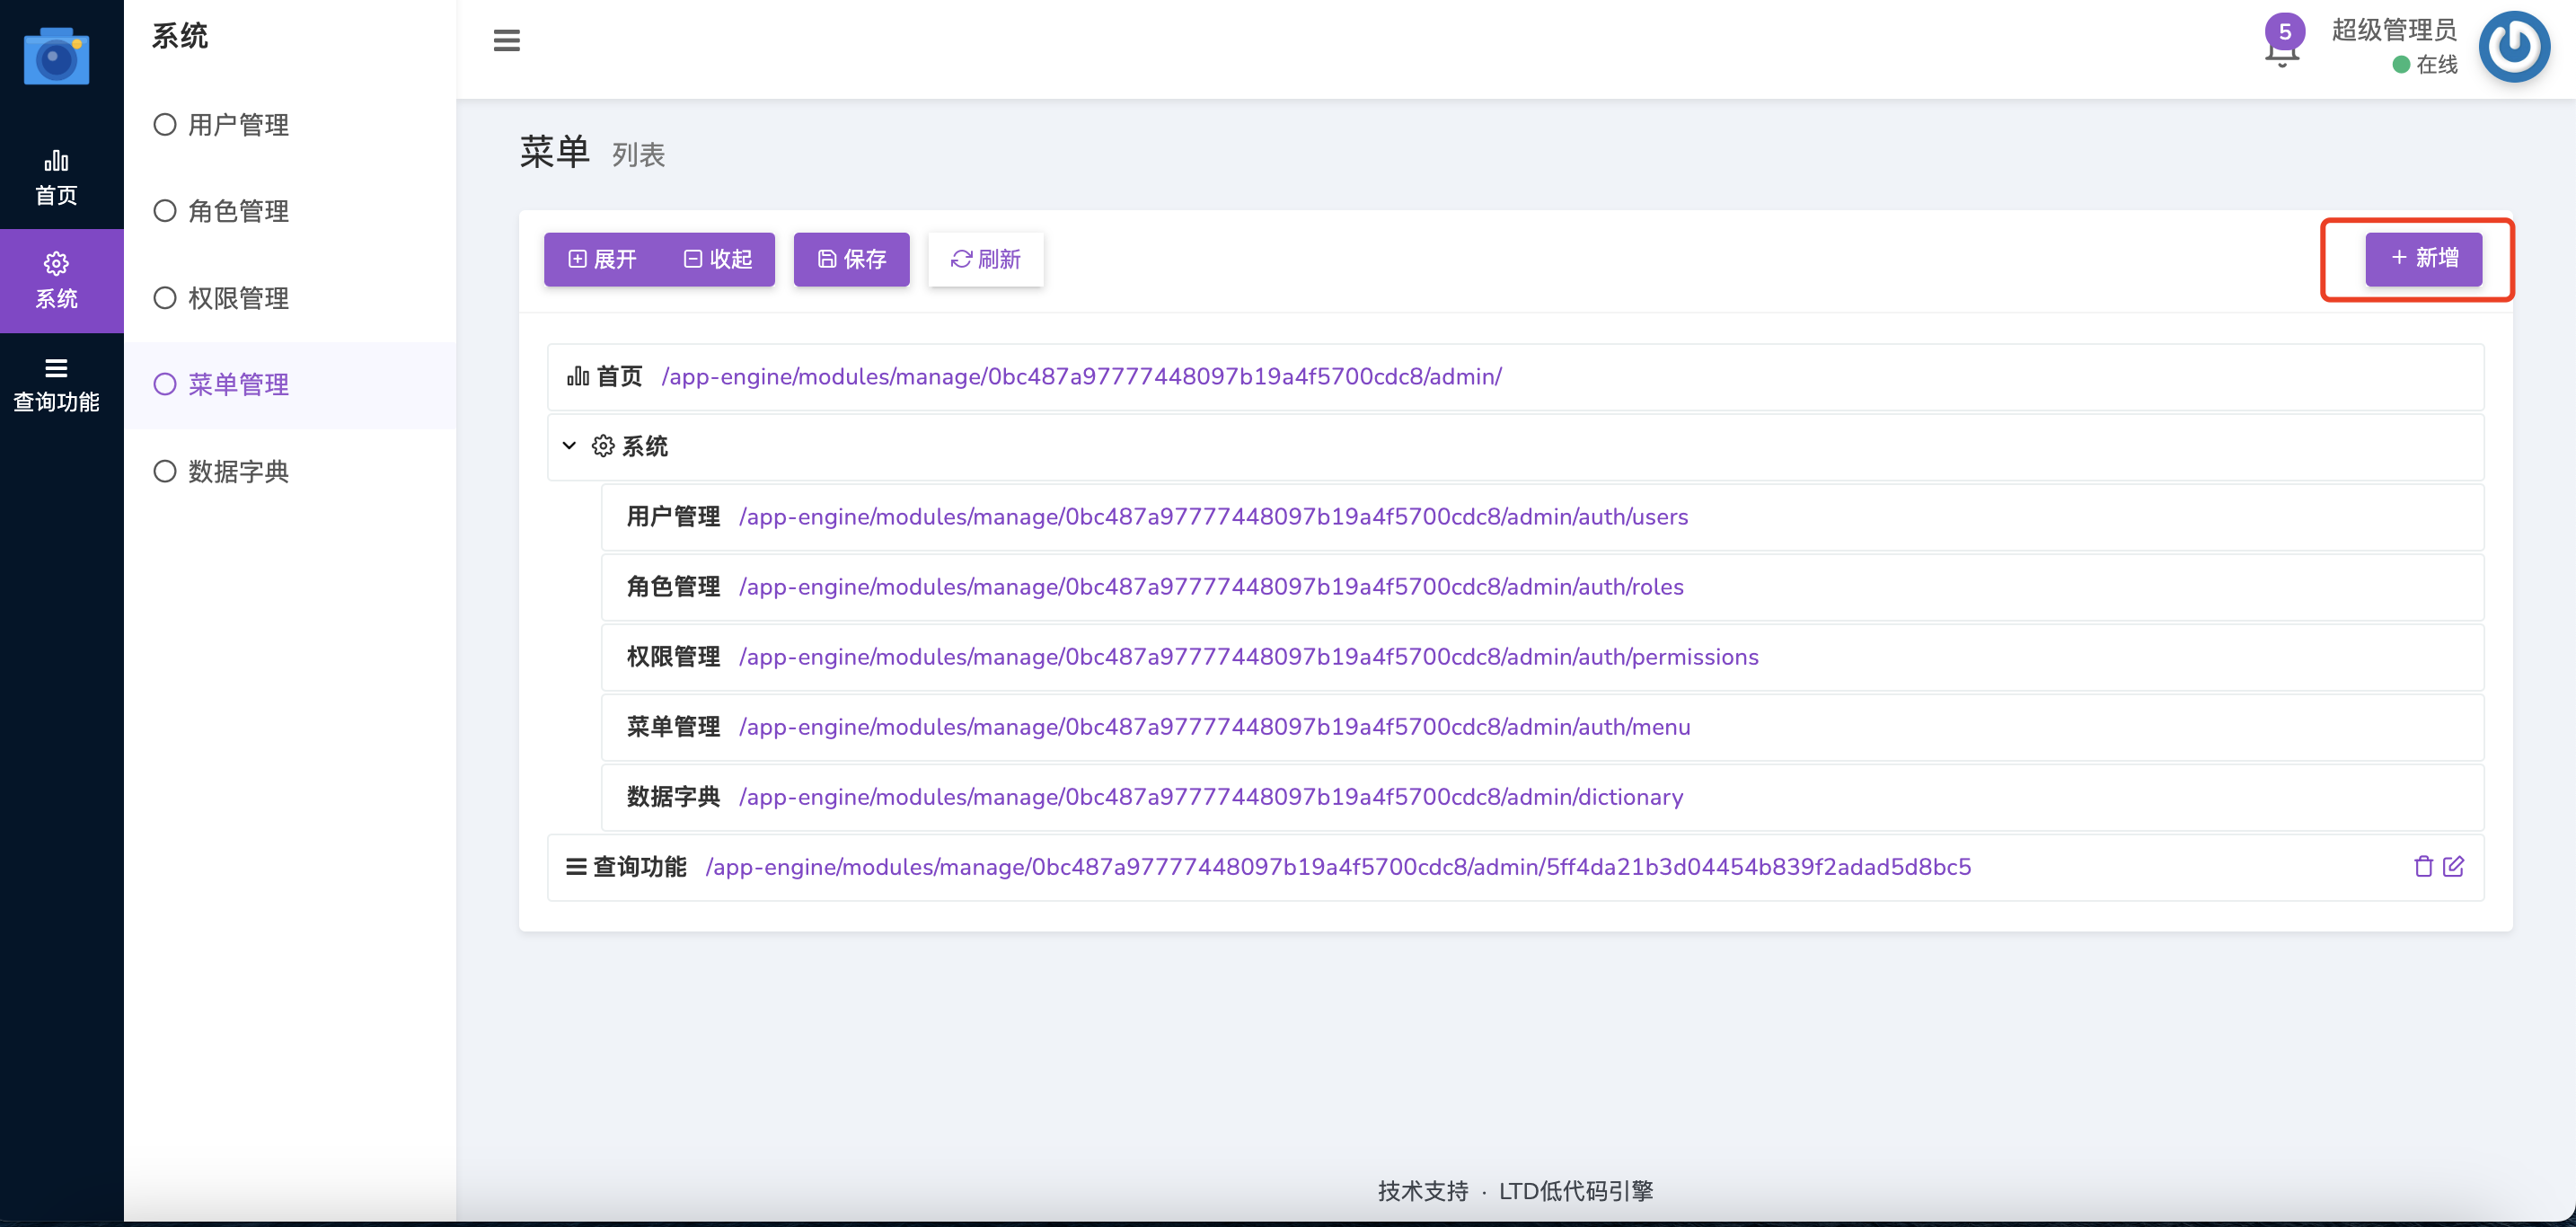
Task: Click the 新增 add button
Action: click(2424, 259)
